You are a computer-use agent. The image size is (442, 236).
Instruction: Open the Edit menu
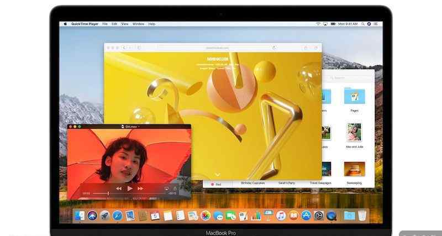[x=114, y=24]
